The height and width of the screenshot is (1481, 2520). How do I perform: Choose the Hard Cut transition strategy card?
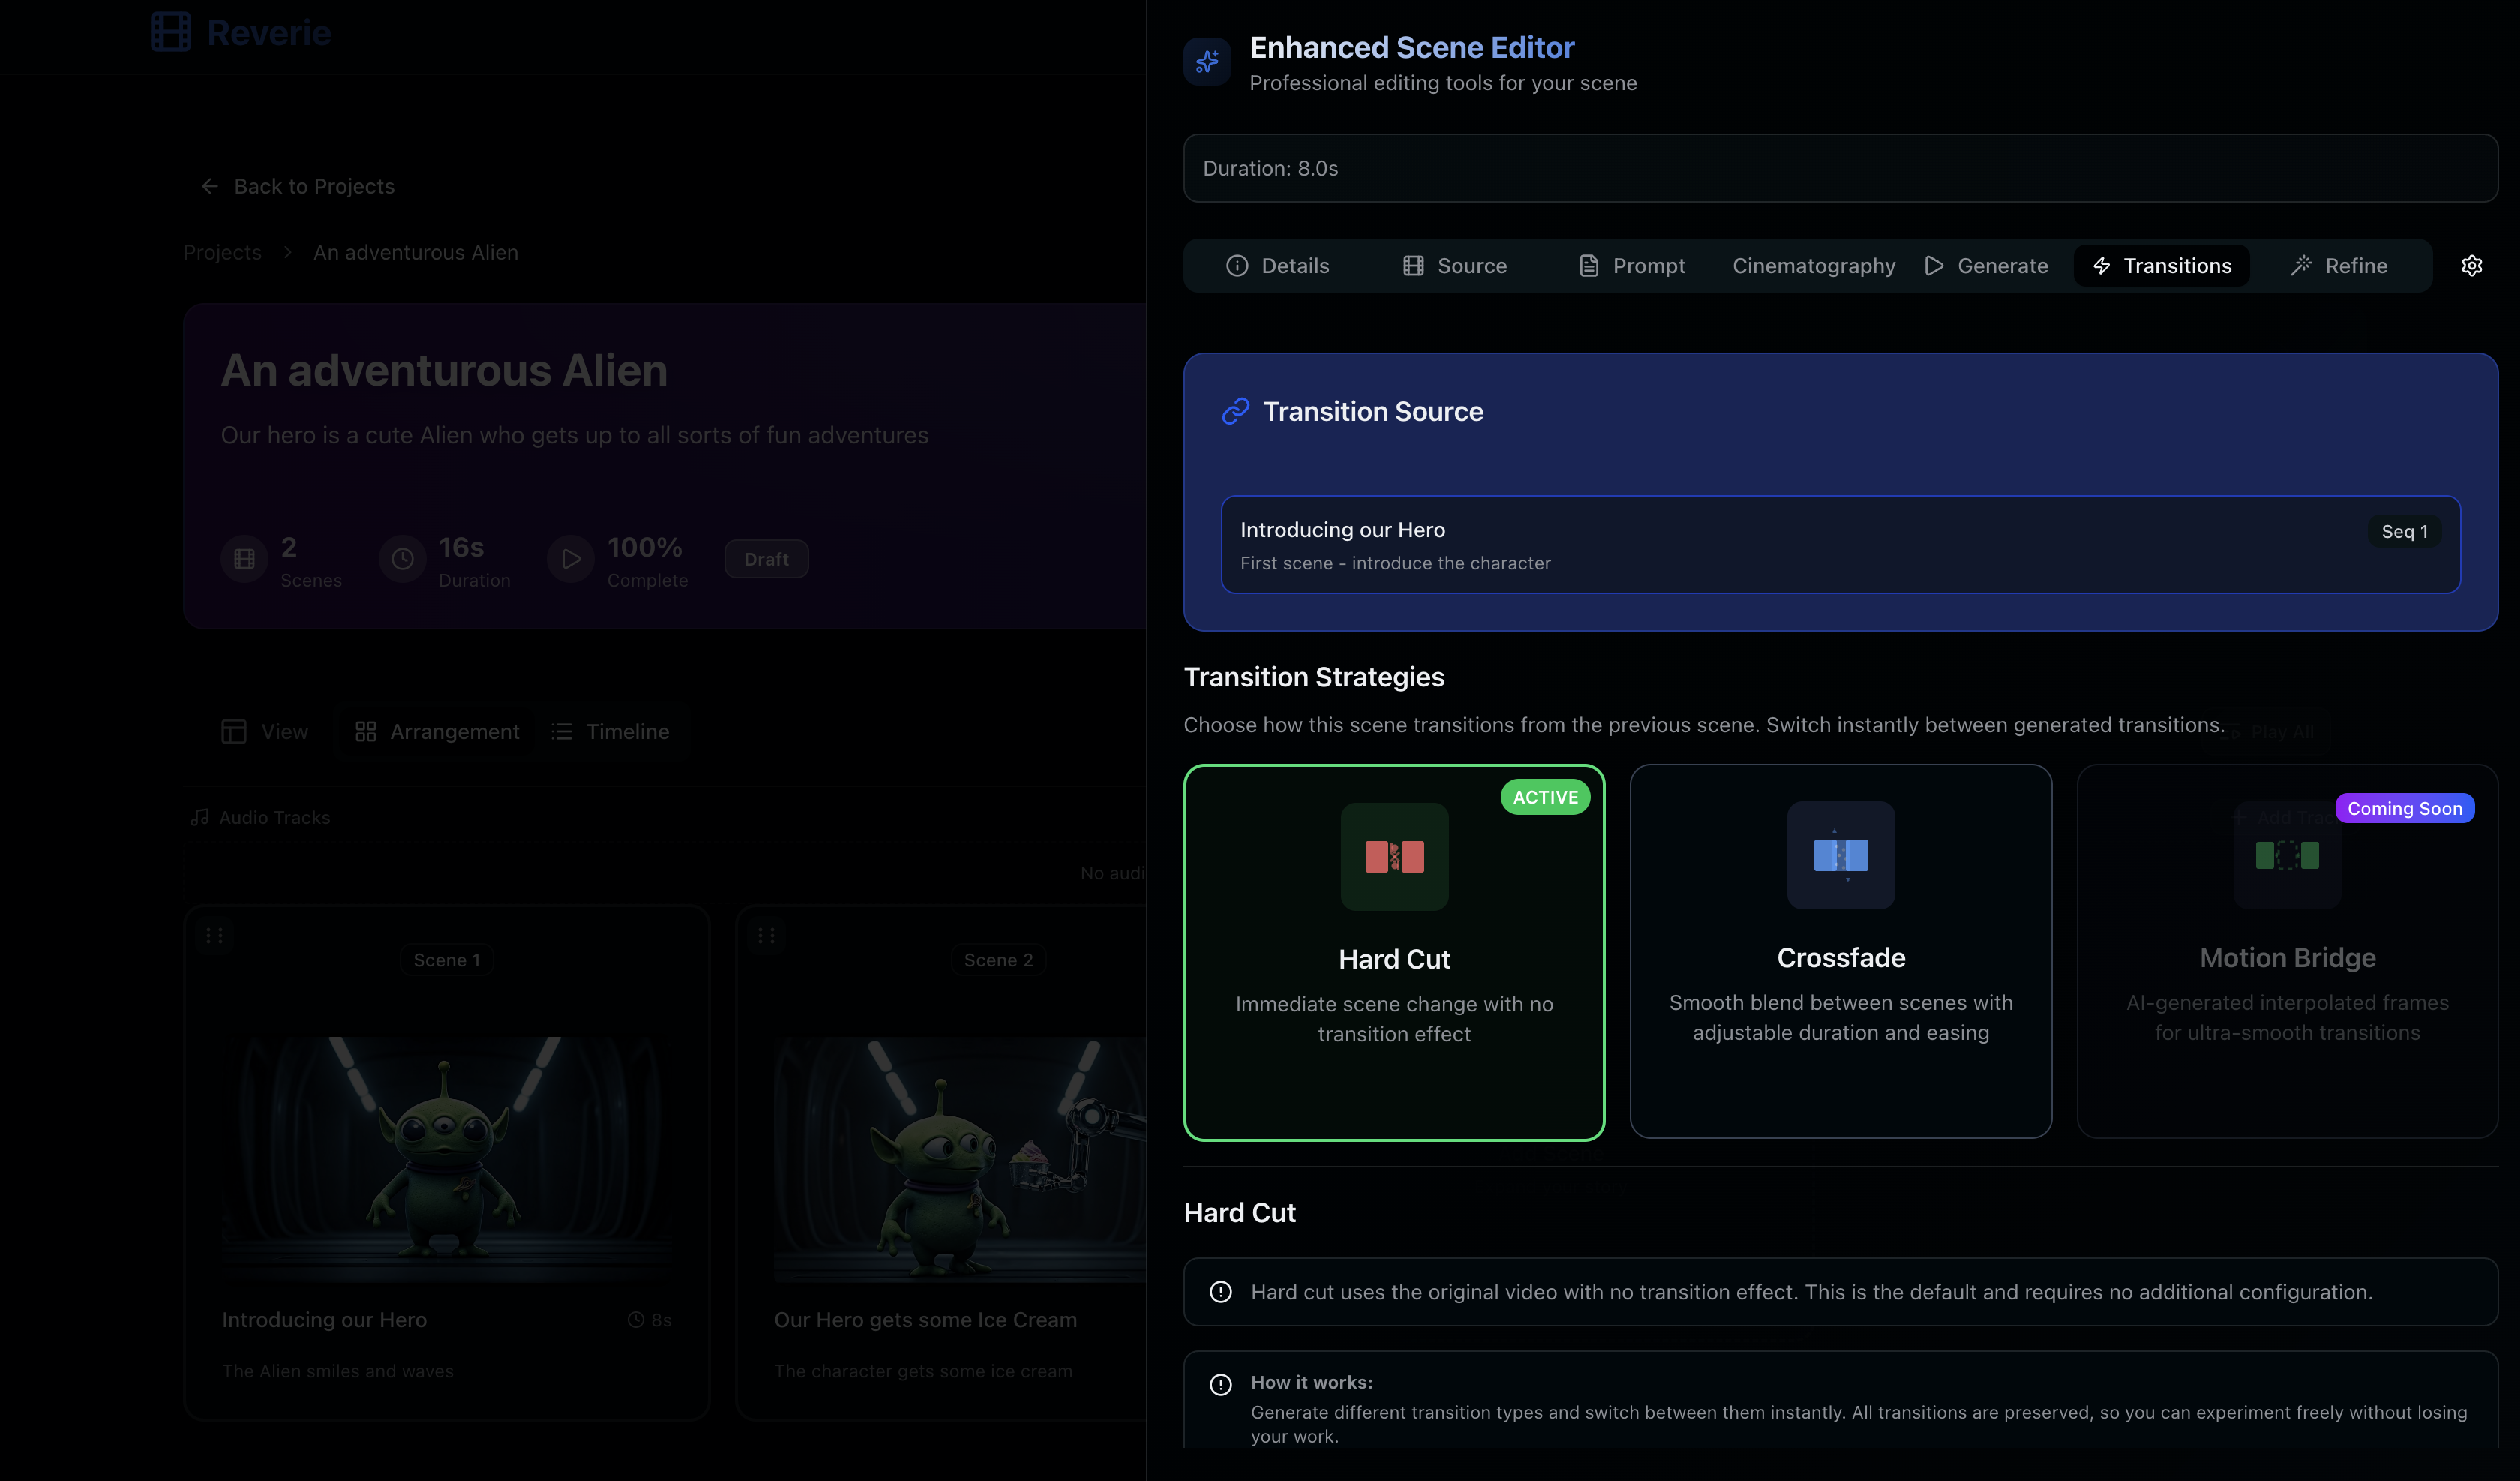1394,953
